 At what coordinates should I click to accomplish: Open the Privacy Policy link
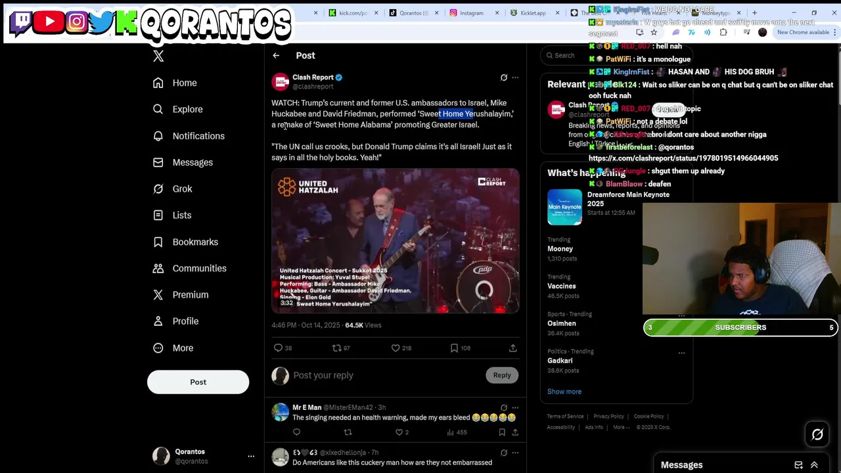point(608,417)
